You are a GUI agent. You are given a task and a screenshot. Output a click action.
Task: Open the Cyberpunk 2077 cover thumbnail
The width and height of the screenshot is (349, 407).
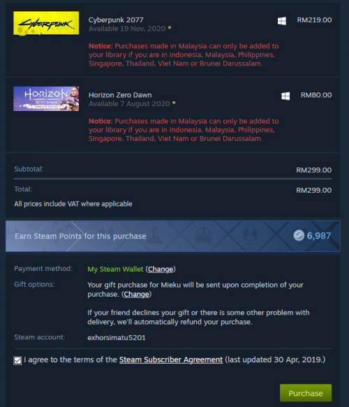point(46,23)
